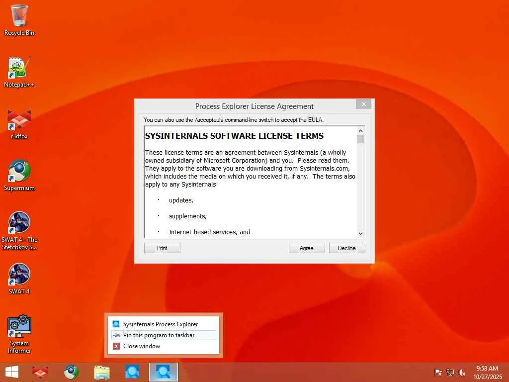
Task: Click the highlighted active Process Explorer taskbar button
Action: tap(163, 372)
